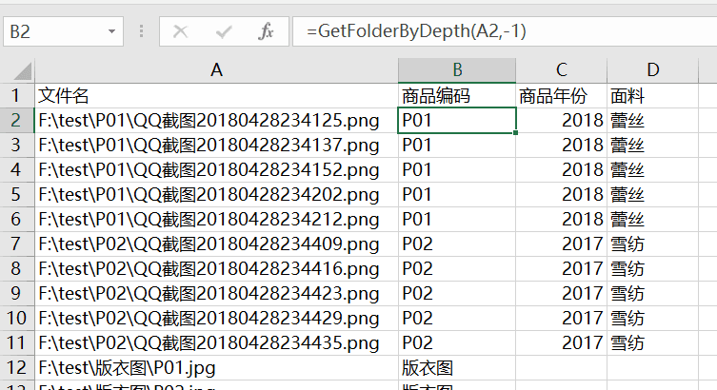Select P02 in row 7 column B

tap(457, 244)
